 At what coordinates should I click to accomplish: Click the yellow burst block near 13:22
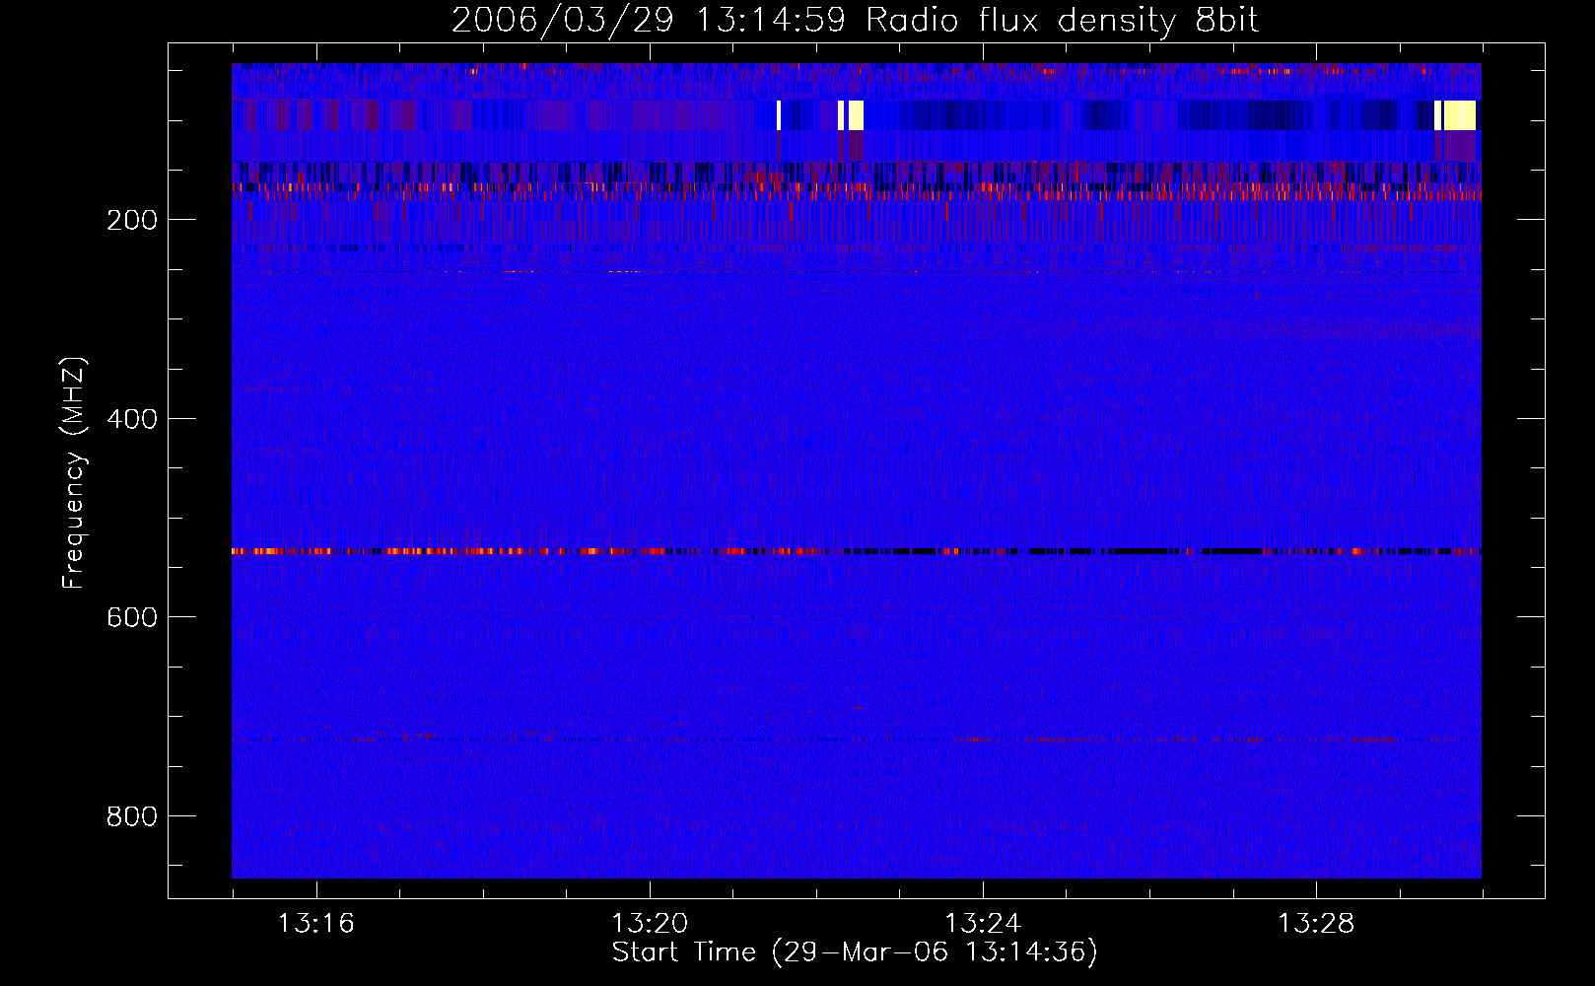(x=856, y=115)
